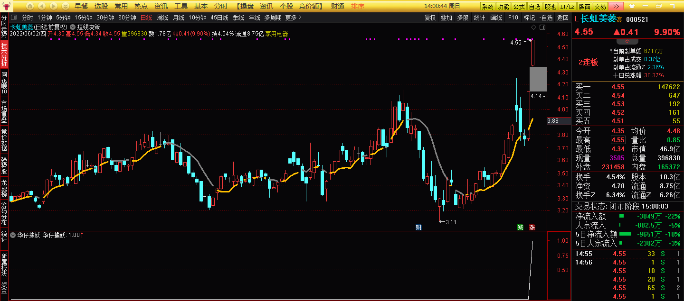
Task: Toggle the L1/L2 data level button
Action: [566, 6]
